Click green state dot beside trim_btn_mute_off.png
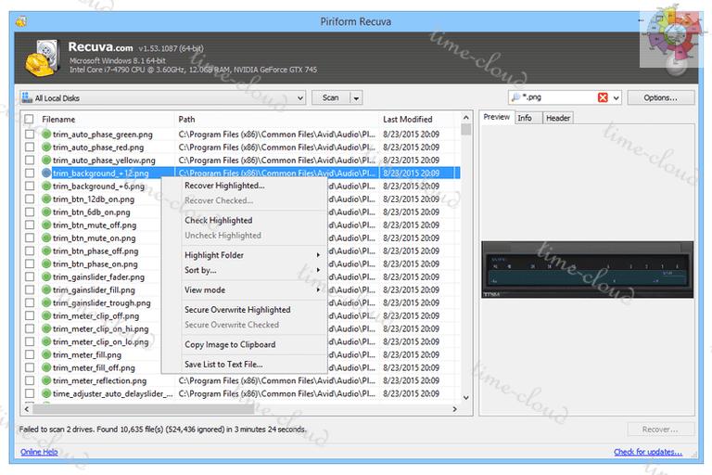This screenshot has width=712, height=475. pos(46,225)
